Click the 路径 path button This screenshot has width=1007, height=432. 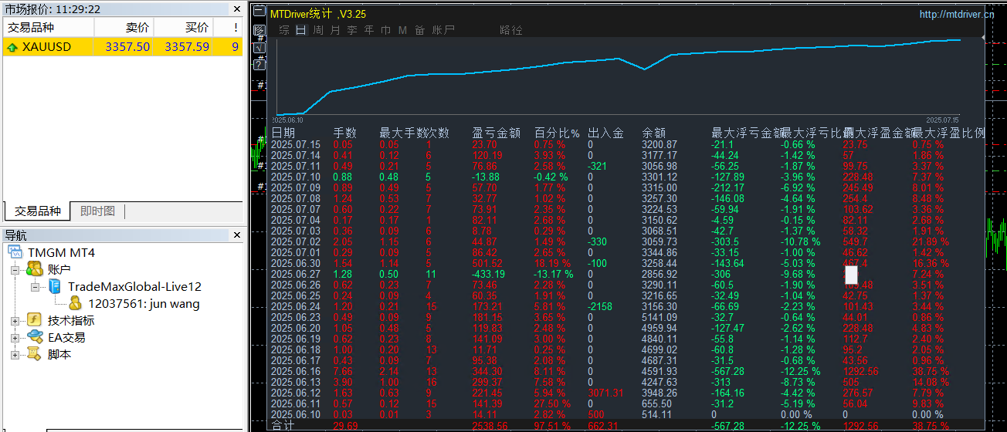(x=511, y=30)
